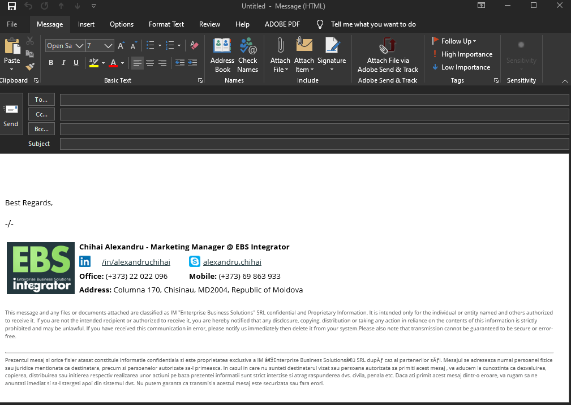This screenshot has height=405, width=571.
Task: Expand the font name dropdown
Action: point(79,46)
